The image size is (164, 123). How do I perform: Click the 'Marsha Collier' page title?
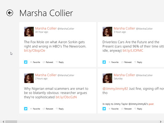tap(46, 13)
